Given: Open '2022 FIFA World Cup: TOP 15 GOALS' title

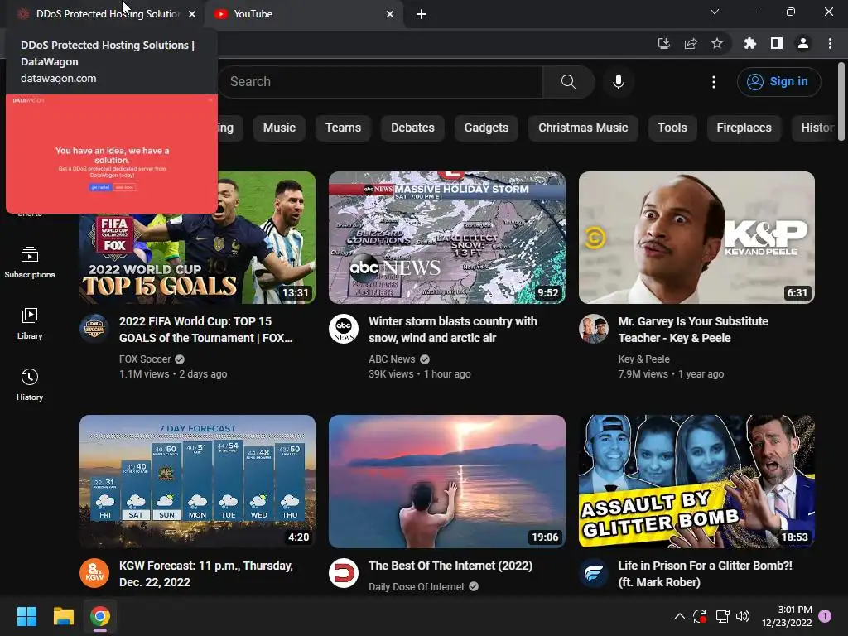Looking at the screenshot, I should [x=206, y=330].
